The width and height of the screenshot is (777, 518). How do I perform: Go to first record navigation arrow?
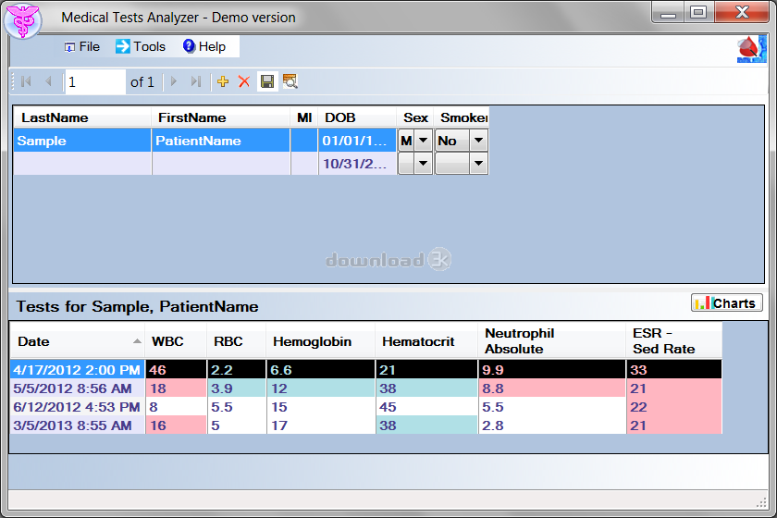pyautogui.click(x=26, y=81)
